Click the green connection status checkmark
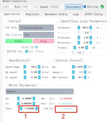This screenshot has width=107, height=122. point(102,7)
